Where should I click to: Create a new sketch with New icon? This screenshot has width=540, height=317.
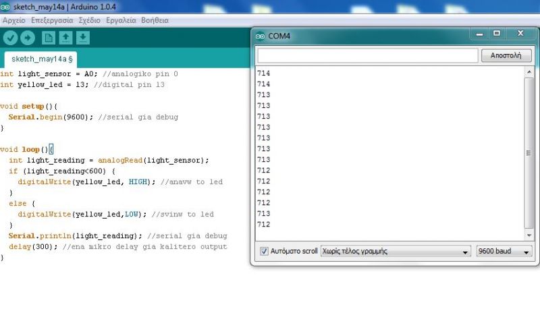pos(49,38)
